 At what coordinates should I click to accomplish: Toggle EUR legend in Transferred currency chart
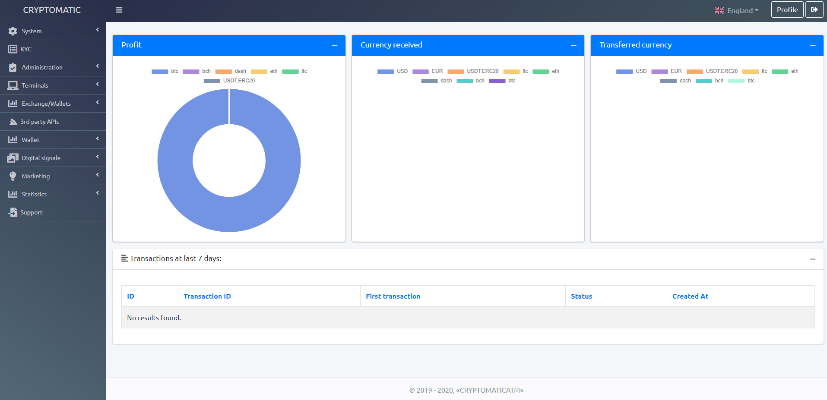pyautogui.click(x=666, y=72)
